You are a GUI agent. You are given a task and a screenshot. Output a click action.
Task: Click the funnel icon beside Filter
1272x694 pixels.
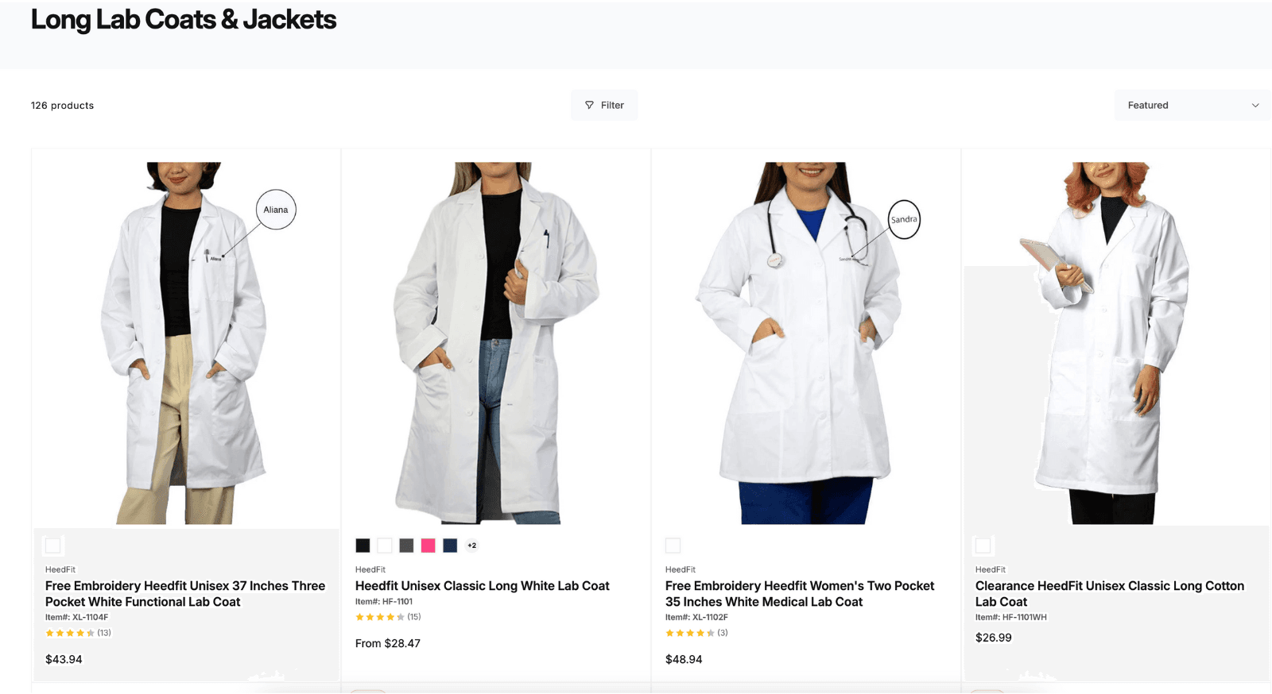click(x=589, y=105)
